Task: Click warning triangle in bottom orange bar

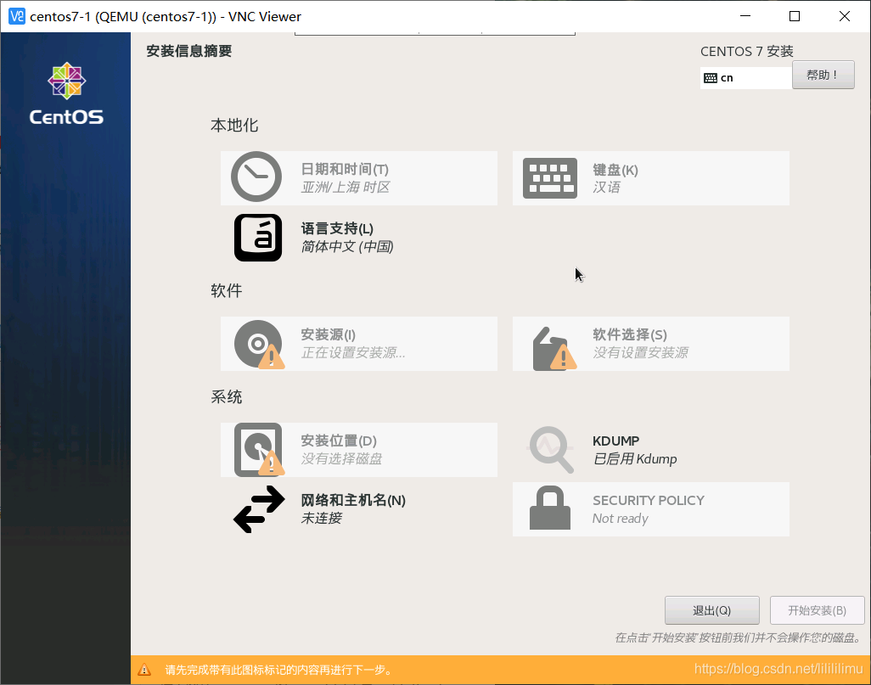Action: coord(144,670)
